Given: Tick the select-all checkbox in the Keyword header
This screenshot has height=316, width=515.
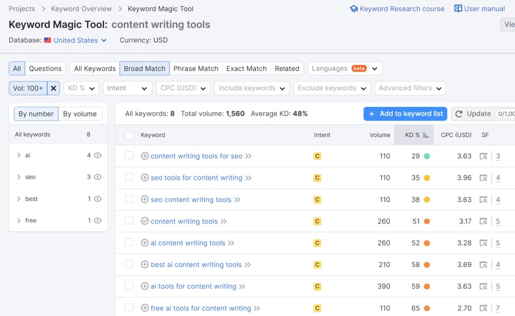Looking at the screenshot, I should 129,135.
